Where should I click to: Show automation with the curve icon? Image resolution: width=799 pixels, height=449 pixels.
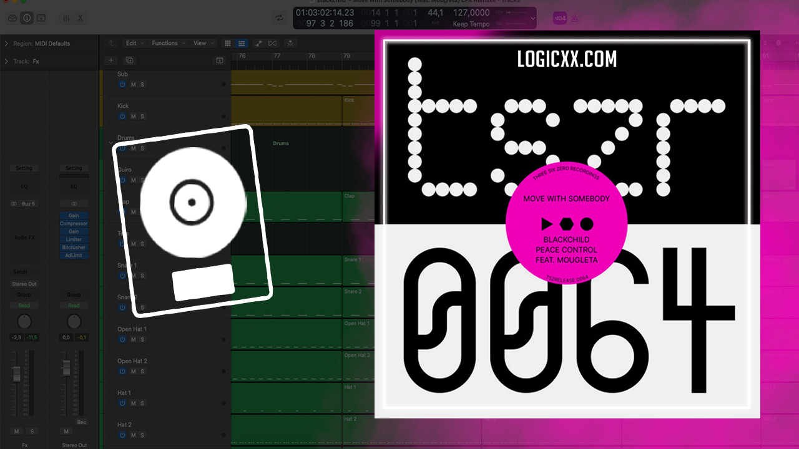[258, 43]
